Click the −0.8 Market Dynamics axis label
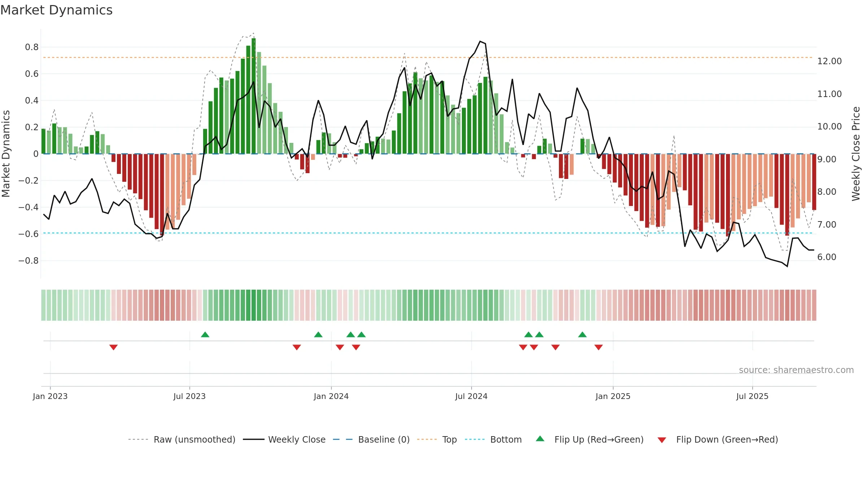 (x=29, y=261)
